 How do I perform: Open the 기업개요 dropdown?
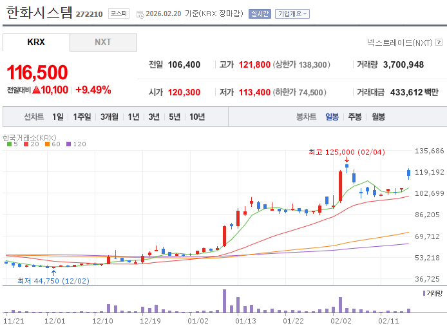(x=292, y=14)
